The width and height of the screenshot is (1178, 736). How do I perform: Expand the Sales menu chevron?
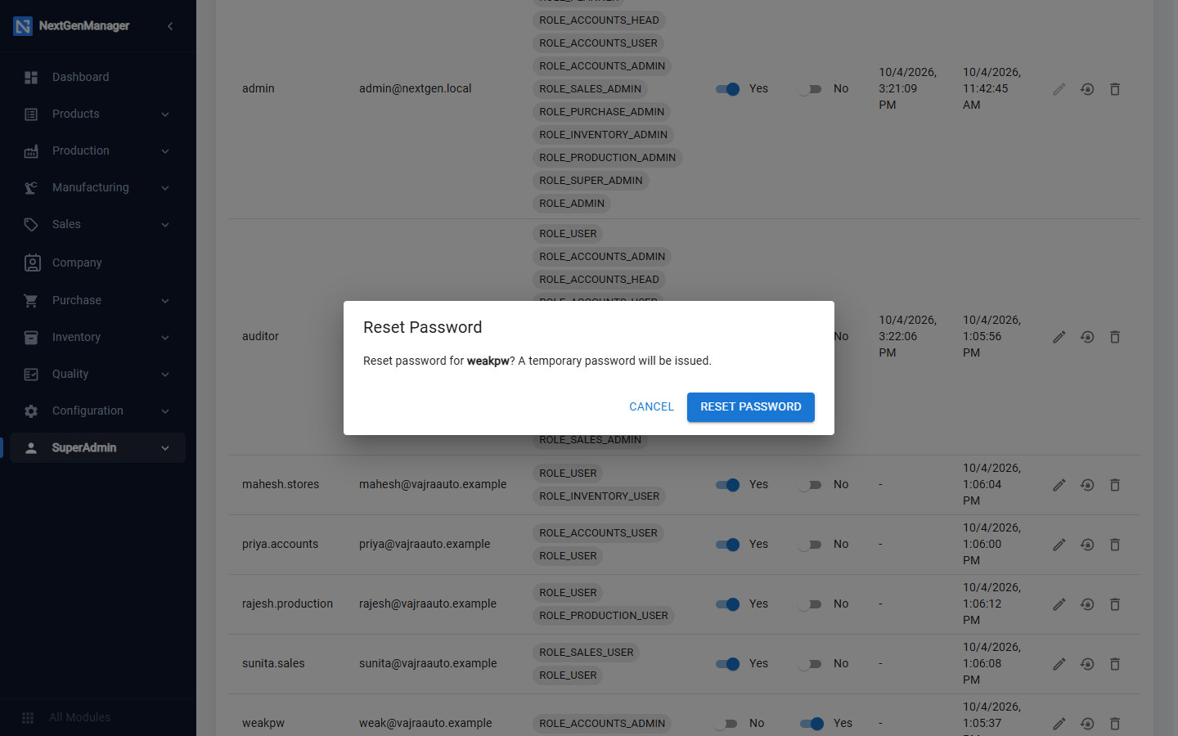point(165,225)
